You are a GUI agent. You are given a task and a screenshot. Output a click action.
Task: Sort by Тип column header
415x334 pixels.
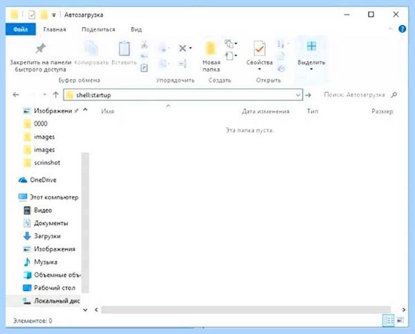point(313,112)
